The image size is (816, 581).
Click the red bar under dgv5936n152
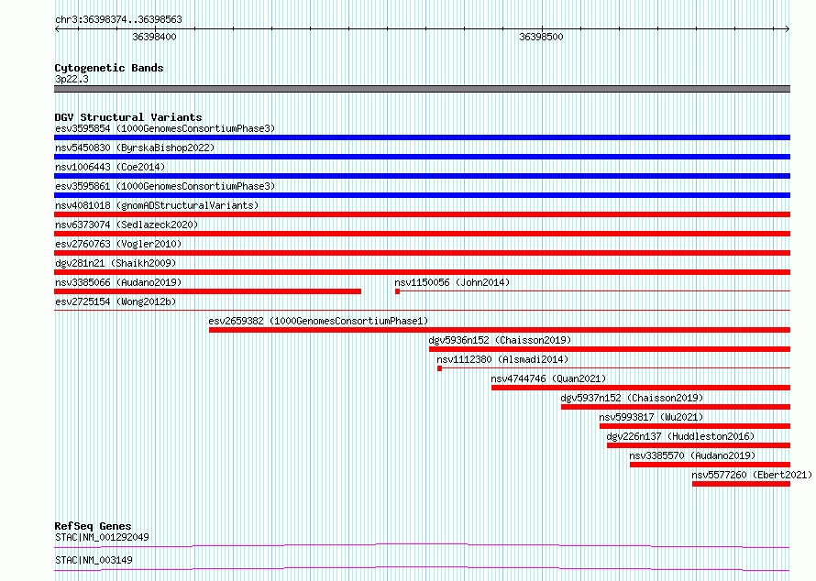610,349
